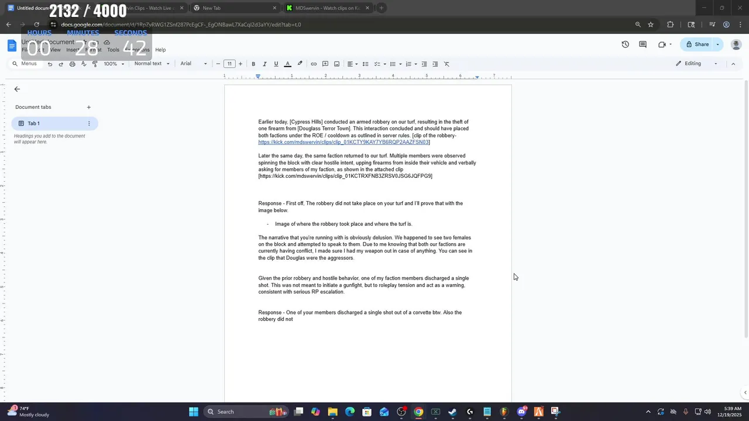Add a comment with toolbar icon

pos(325,64)
